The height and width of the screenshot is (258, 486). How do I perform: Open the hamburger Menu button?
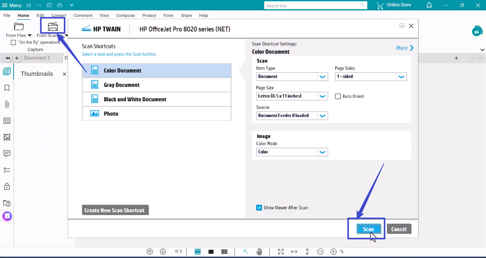pyautogui.click(x=12, y=5)
